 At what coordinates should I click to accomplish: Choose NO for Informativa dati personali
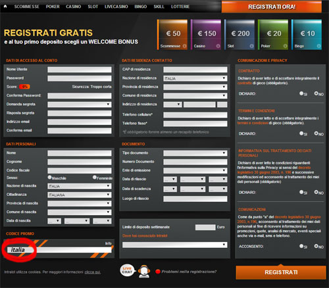point(316,192)
